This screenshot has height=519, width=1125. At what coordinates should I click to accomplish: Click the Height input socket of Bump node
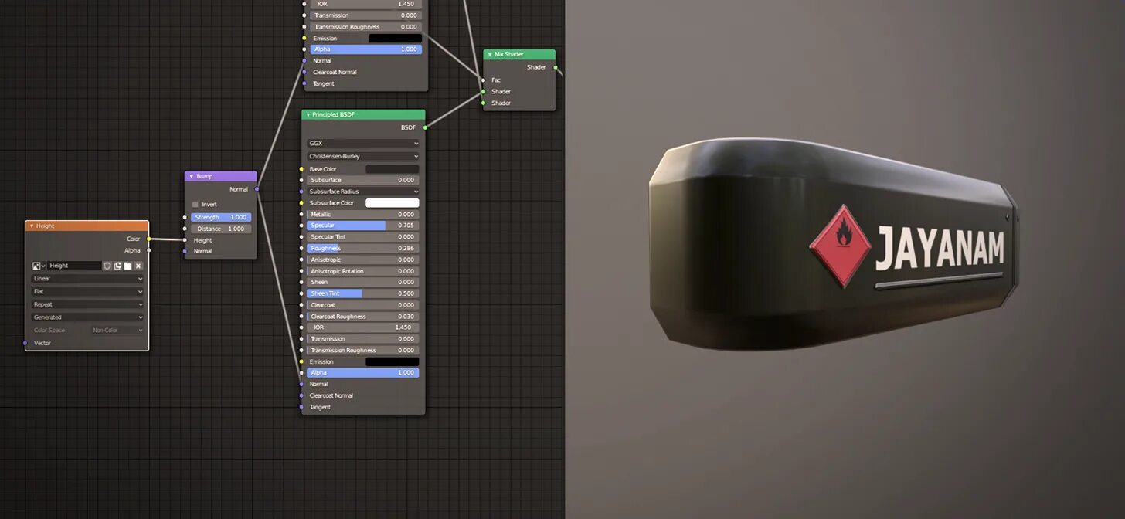pos(185,240)
